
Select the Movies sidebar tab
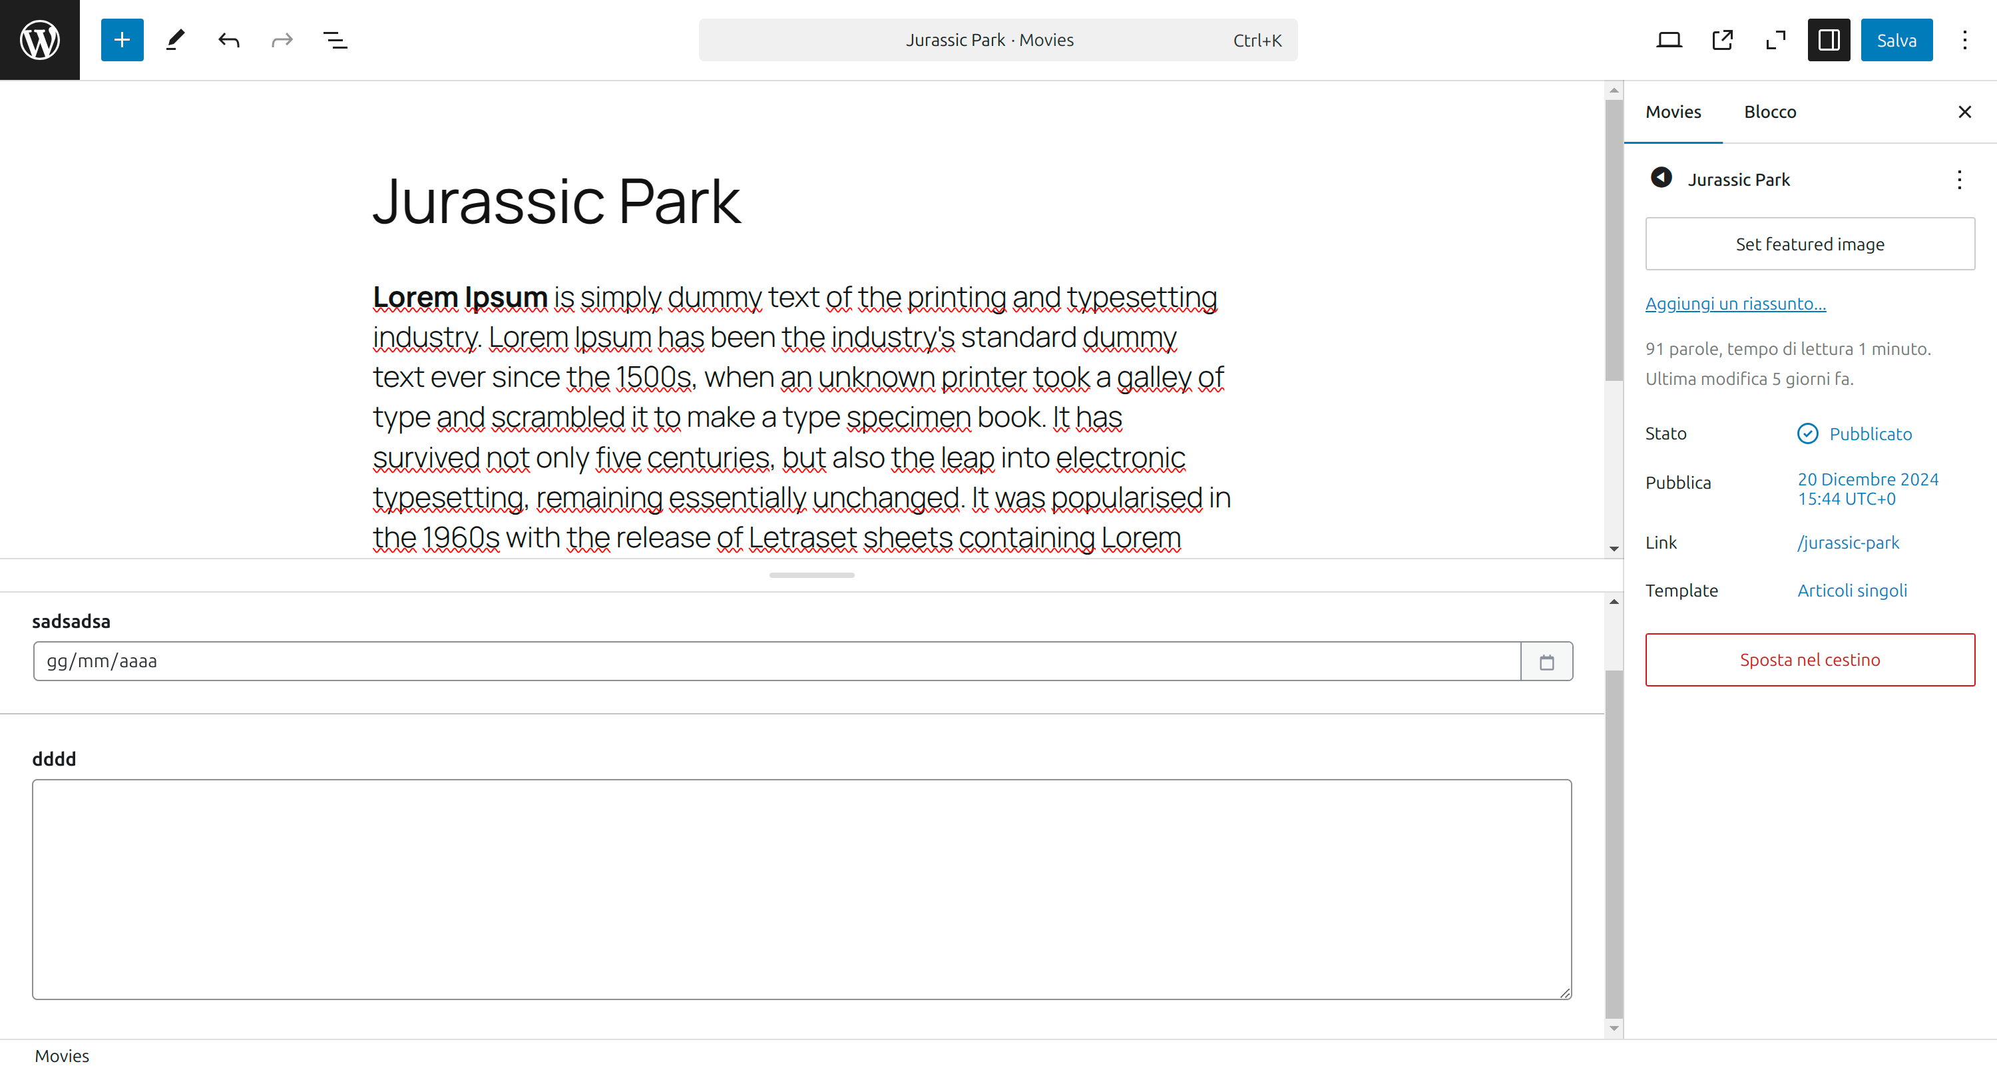(1673, 112)
